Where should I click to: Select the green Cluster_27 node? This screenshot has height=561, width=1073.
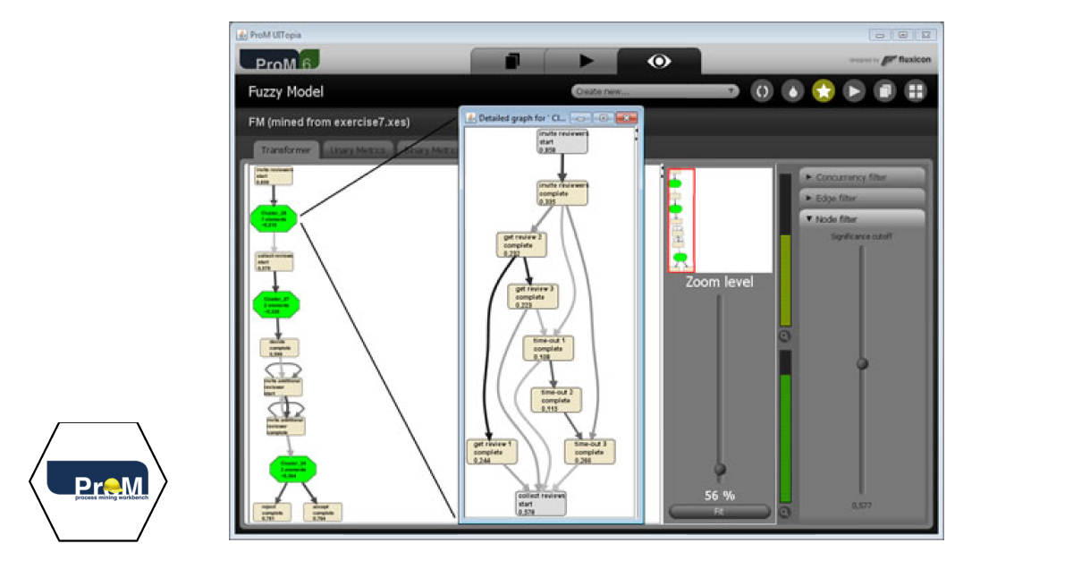pos(275,304)
